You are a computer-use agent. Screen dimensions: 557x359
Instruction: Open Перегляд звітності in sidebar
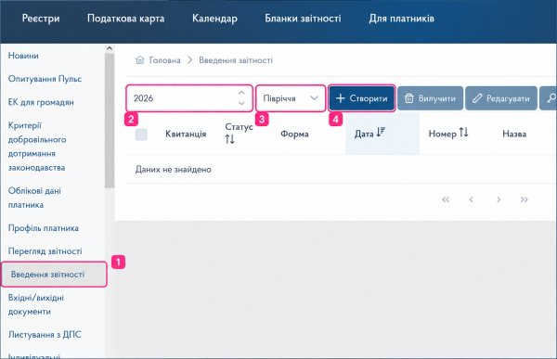(x=45, y=251)
